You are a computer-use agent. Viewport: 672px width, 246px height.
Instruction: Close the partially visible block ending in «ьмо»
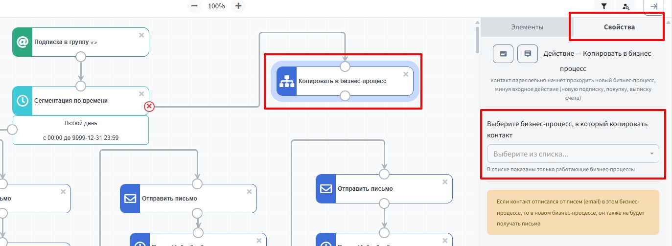coord(63,192)
